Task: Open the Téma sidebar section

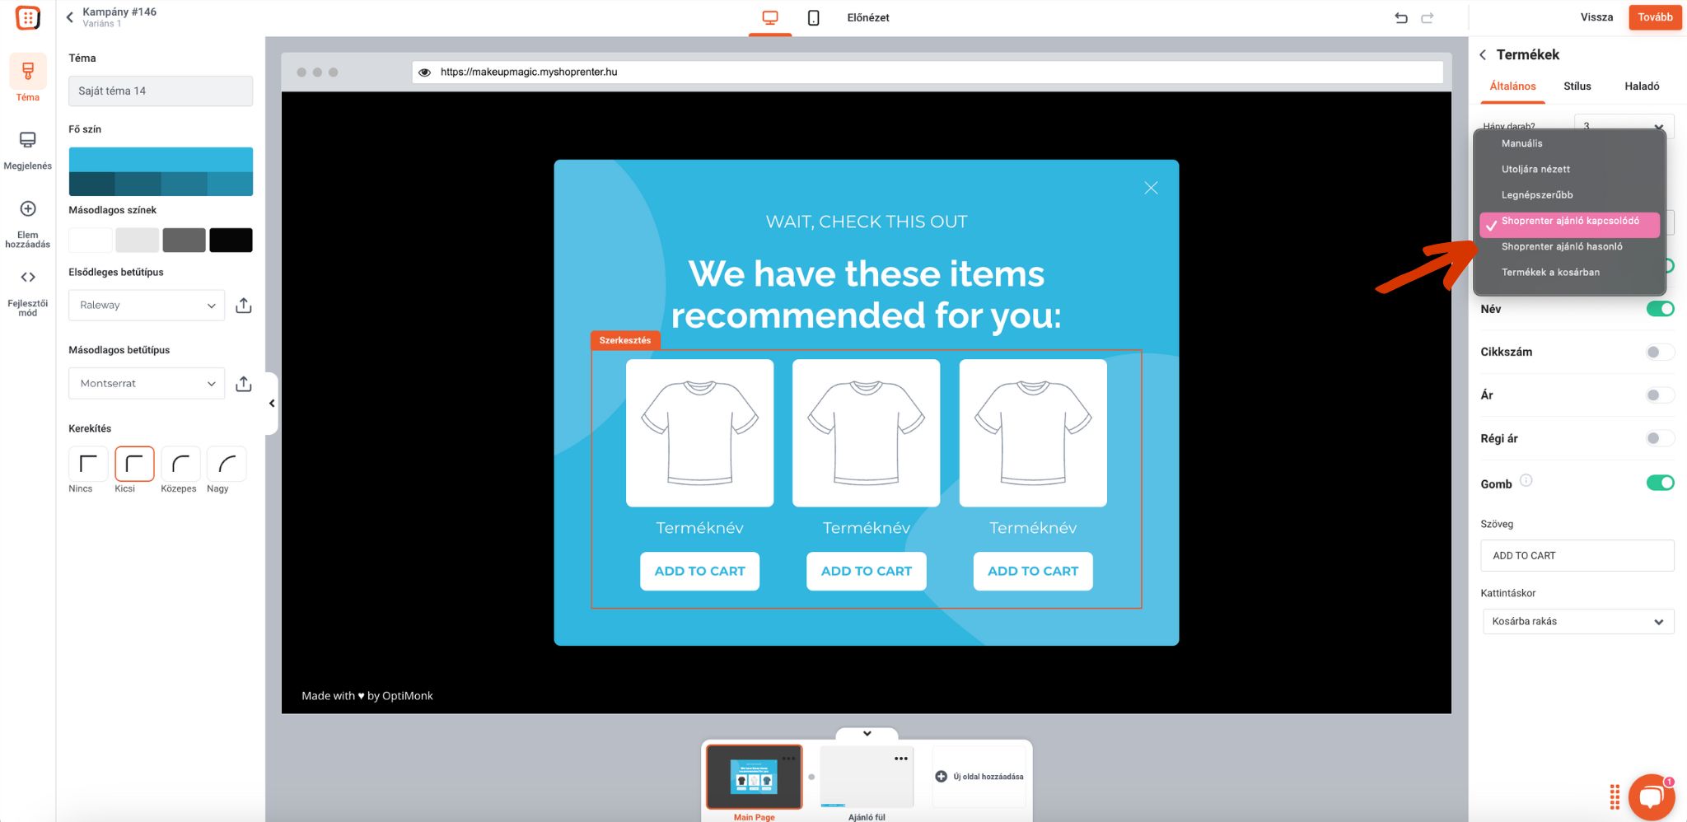Action: pos(27,80)
